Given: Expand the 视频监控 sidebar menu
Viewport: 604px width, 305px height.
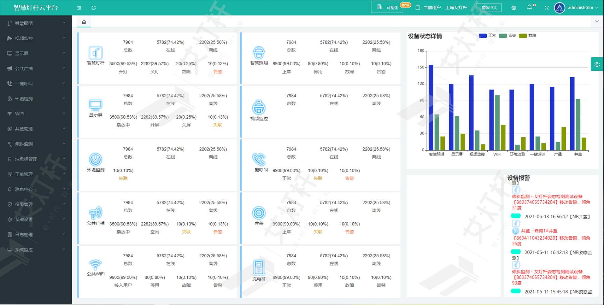Looking at the screenshot, I should click(36, 38).
